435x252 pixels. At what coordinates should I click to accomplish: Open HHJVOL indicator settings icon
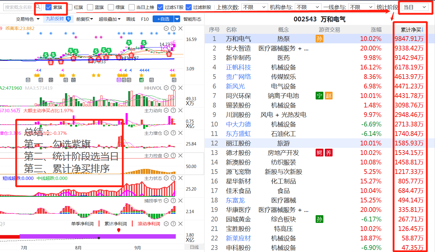[x=166, y=88]
